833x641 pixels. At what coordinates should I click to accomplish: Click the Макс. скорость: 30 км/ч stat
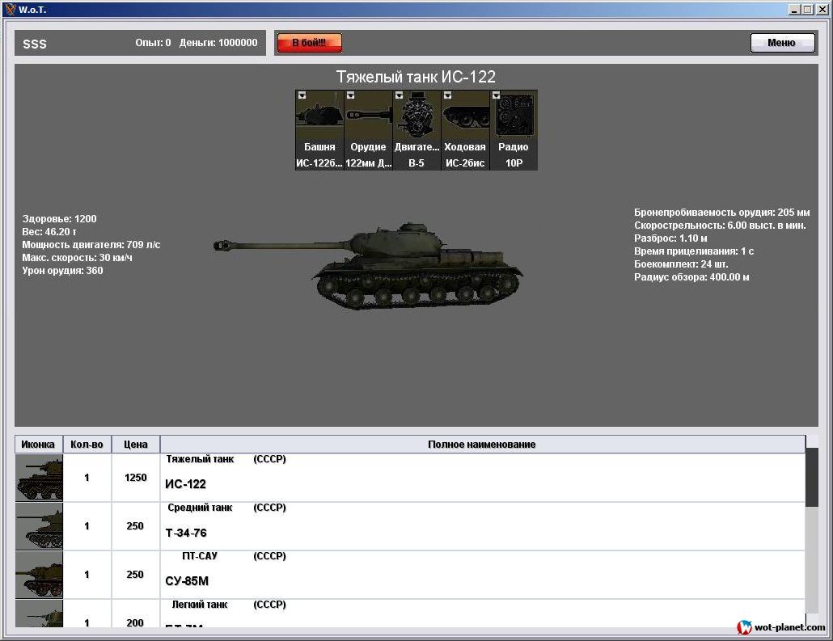[77, 258]
